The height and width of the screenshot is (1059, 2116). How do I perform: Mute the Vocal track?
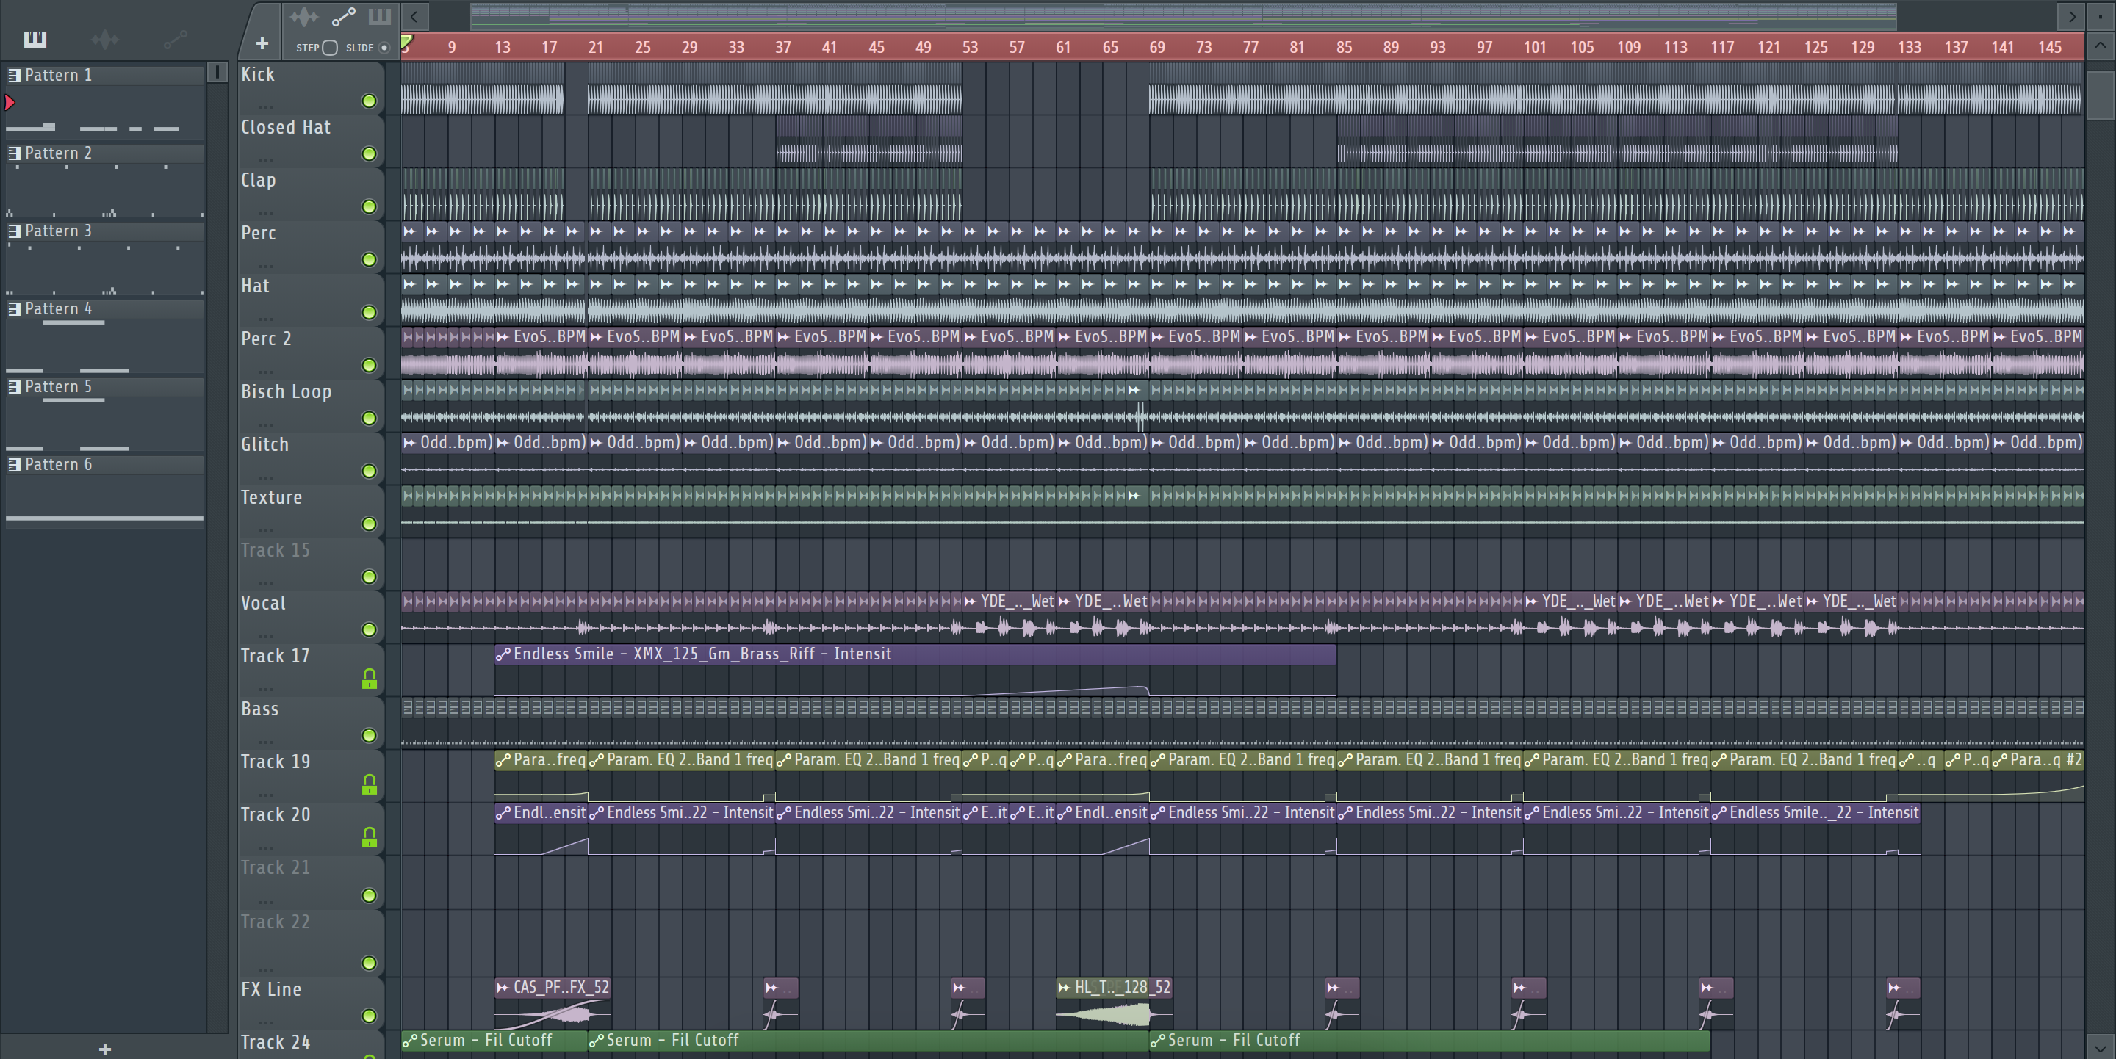369,629
